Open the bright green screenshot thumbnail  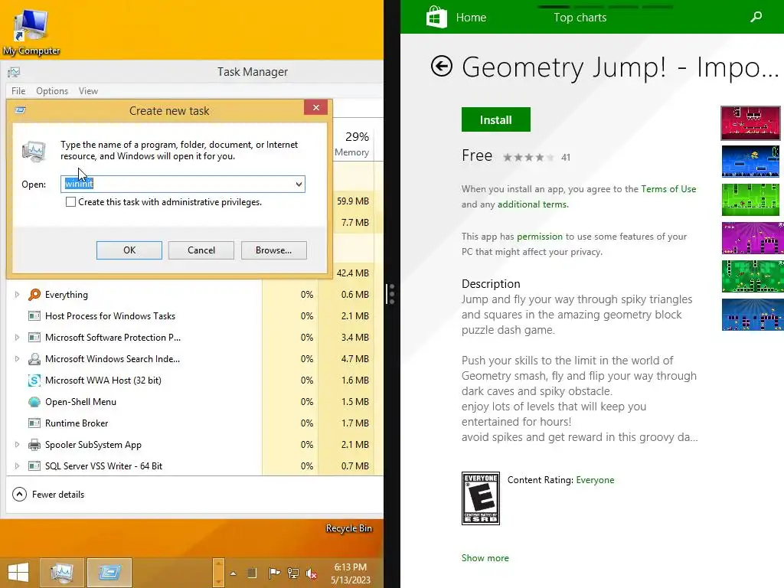(751, 200)
